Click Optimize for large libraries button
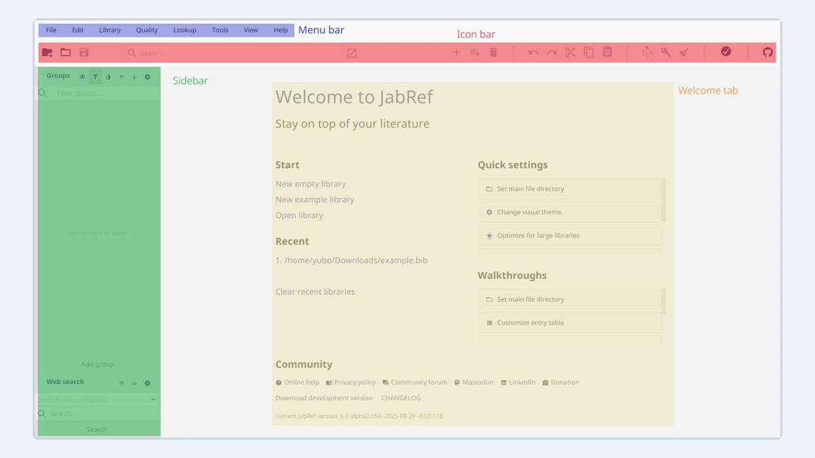Image resolution: width=815 pixels, height=458 pixels. (x=569, y=235)
